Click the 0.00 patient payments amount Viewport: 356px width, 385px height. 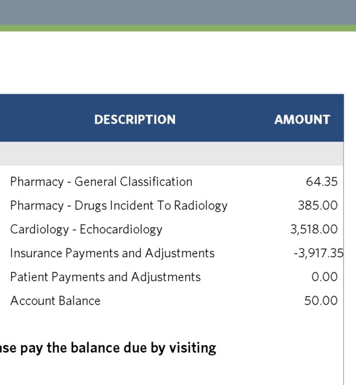tap(324, 277)
